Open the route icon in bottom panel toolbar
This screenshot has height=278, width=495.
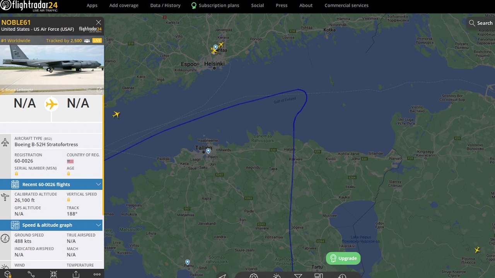(31, 274)
